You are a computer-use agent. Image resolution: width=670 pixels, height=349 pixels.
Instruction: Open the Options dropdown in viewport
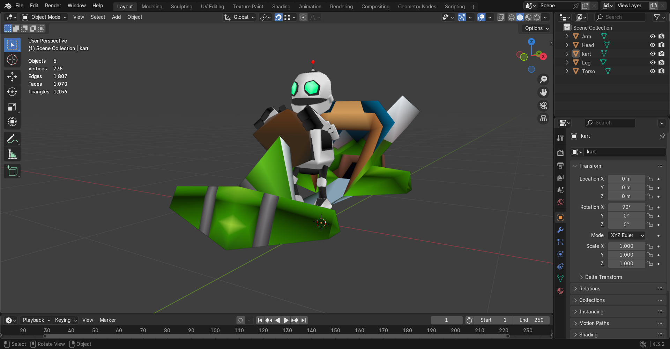537,28
